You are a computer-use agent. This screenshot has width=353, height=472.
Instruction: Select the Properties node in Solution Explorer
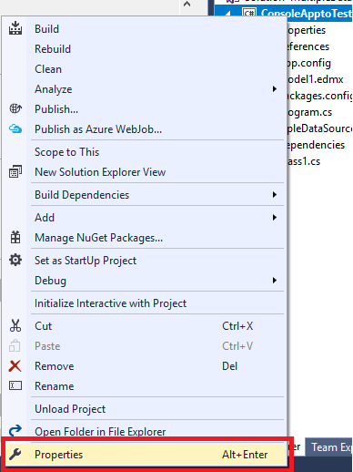[306, 30]
